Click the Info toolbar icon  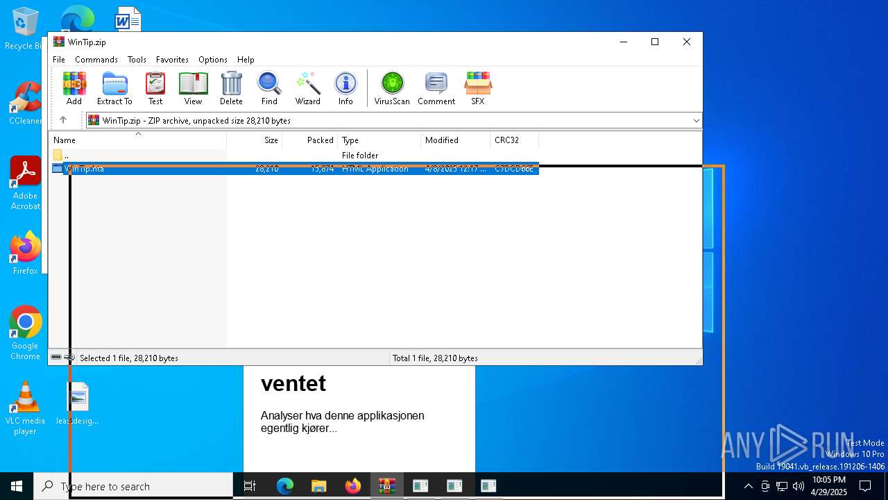pos(345,88)
